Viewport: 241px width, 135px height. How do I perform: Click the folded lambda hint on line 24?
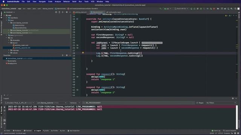point(152,43)
